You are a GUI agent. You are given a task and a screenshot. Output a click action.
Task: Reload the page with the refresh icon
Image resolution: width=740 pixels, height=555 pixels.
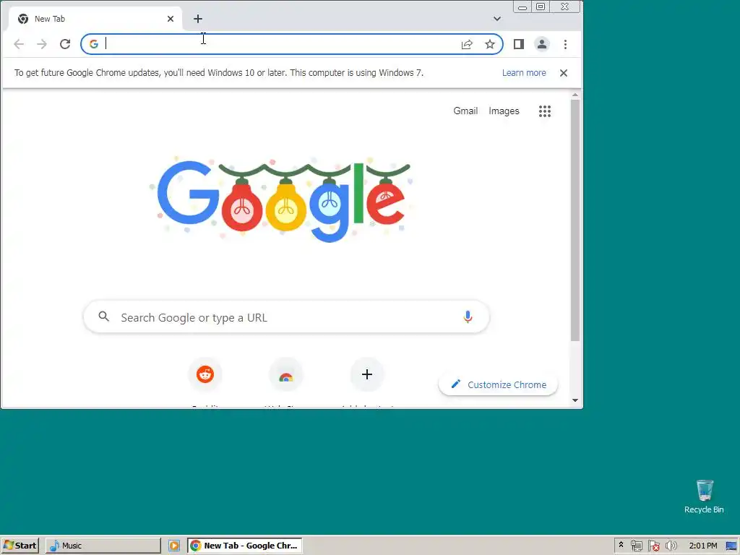tap(65, 44)
